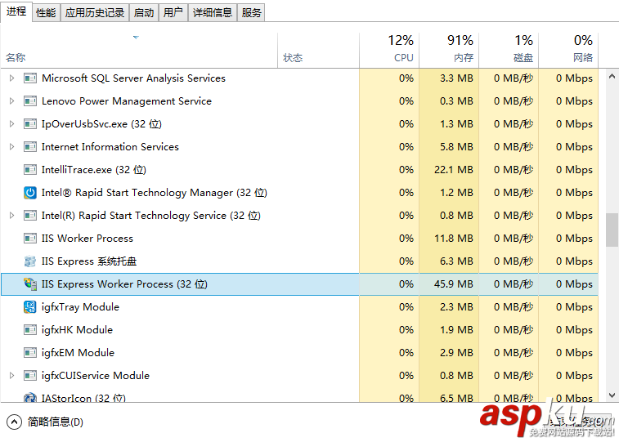619x442 pixels.
Task: Open the 服务 tab
Action: [252, 12]
